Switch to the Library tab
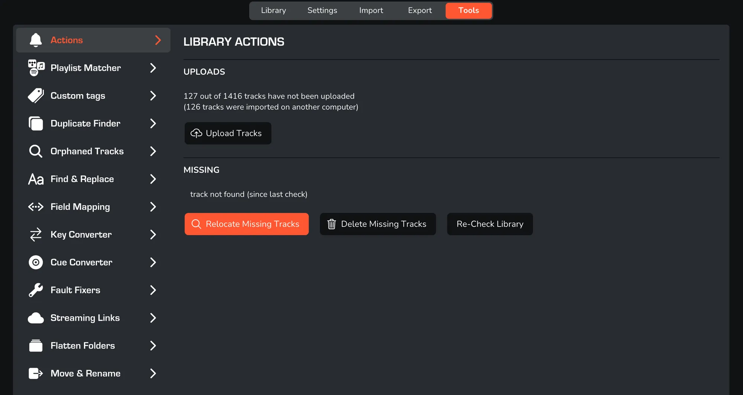743x395 pixels. click(273, 10)
